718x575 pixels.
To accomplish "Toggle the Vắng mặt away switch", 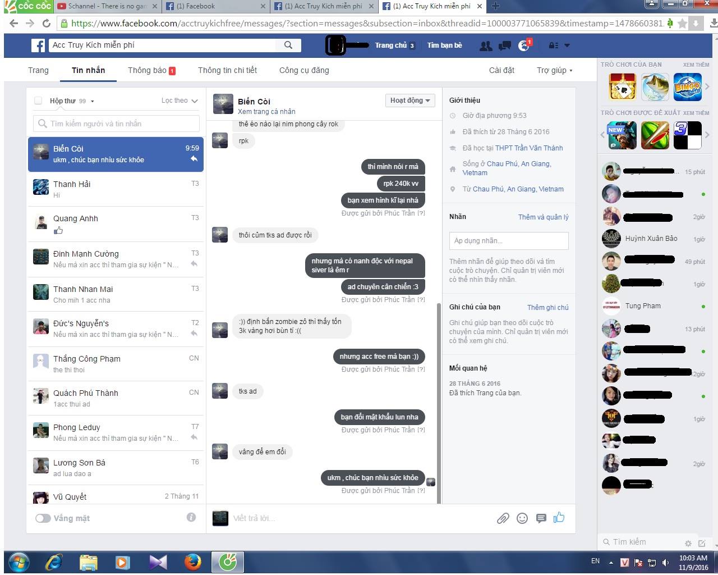I will (43, 518).
